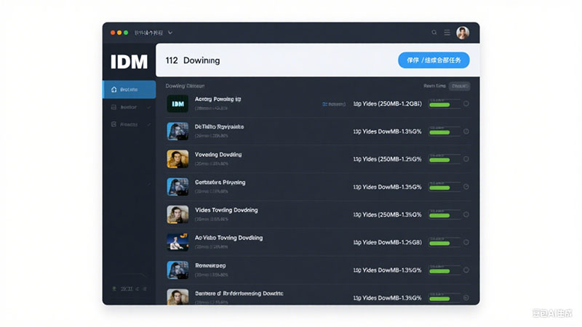582x327 pixels.
Task: Expand the second sidebar item's chevron
Action: coord(149,108)
